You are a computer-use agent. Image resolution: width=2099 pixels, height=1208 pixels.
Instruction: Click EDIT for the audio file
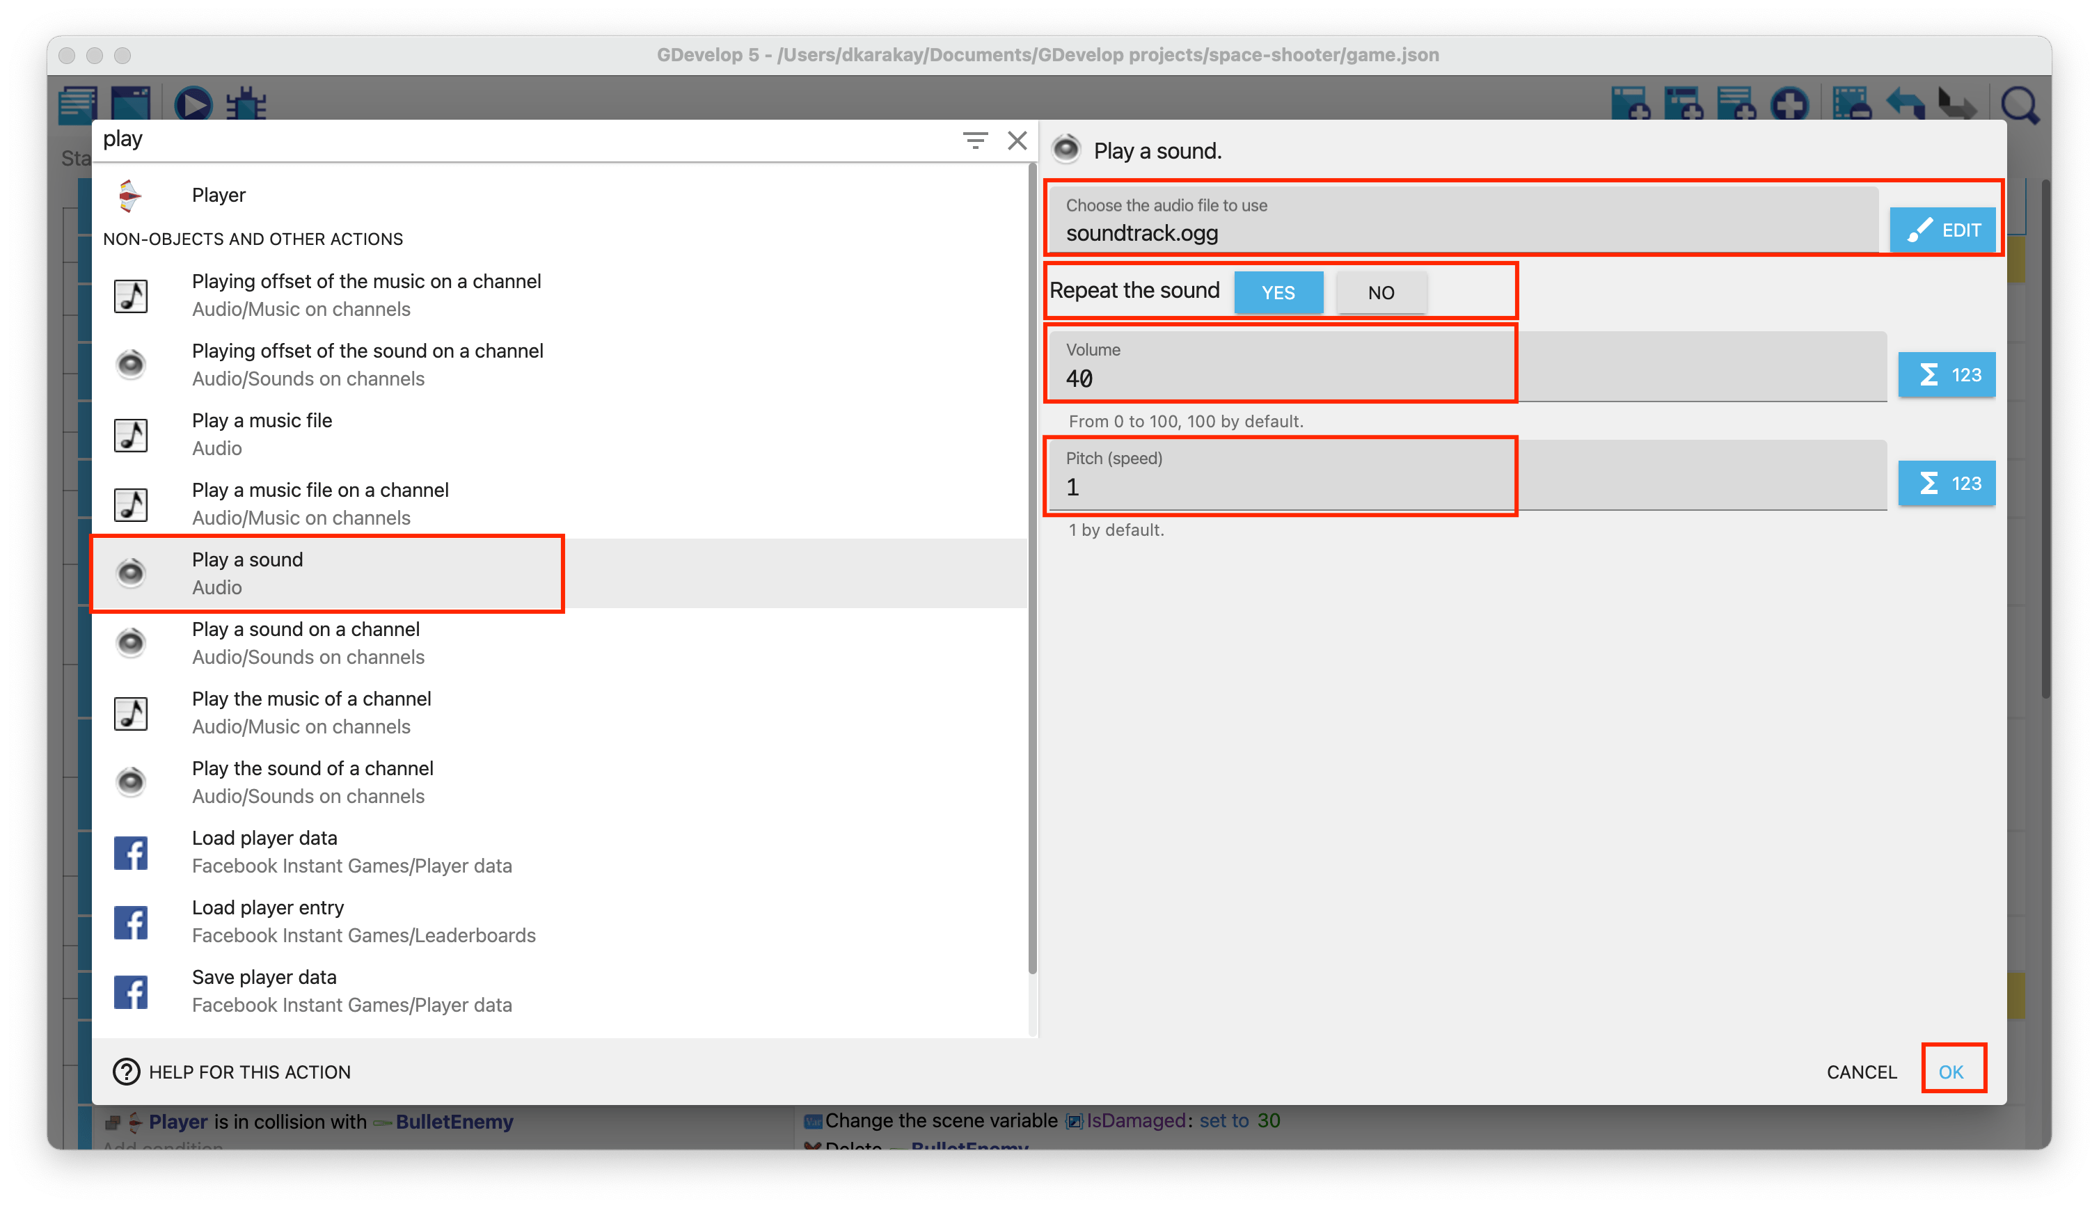[1942, 230]
